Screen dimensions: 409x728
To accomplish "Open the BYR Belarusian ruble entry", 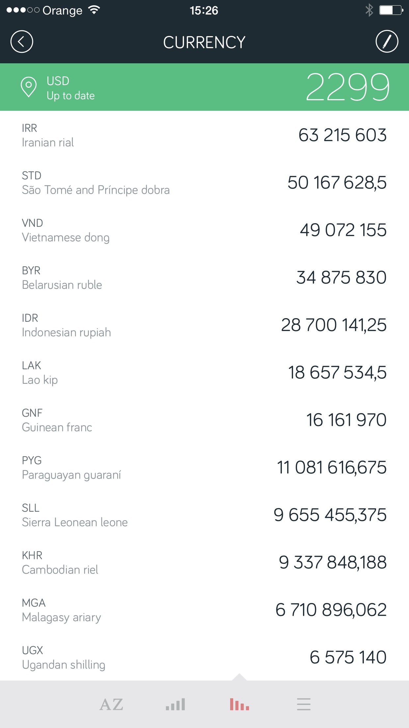I will tap(204, 278).
